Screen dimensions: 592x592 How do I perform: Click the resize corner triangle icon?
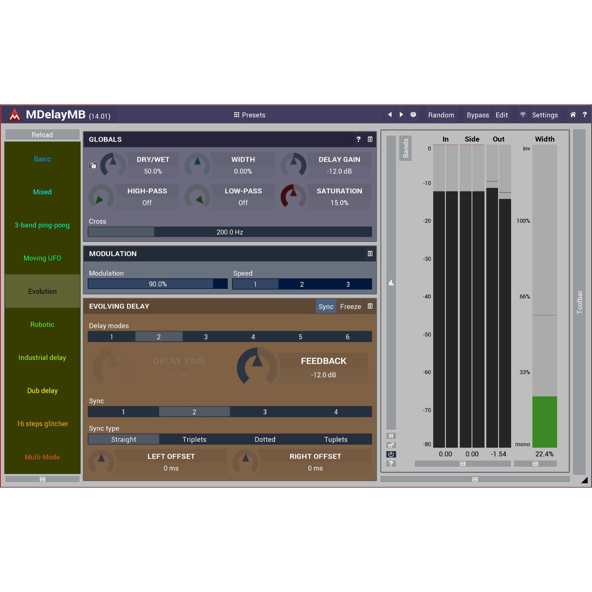point(585,480)
